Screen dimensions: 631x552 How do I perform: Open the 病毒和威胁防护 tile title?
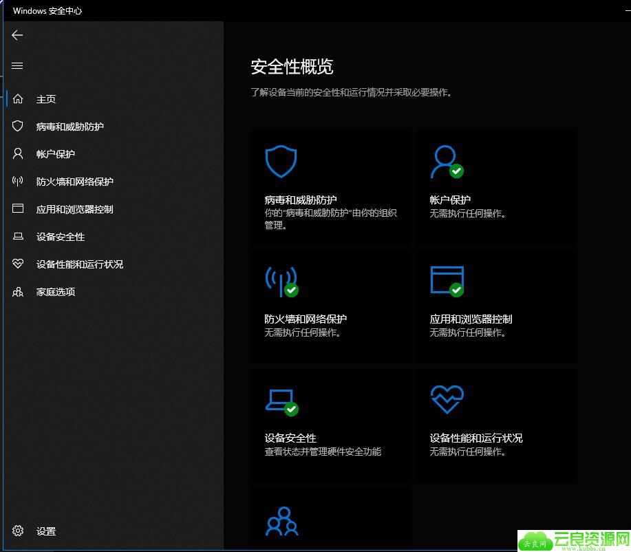301,200
